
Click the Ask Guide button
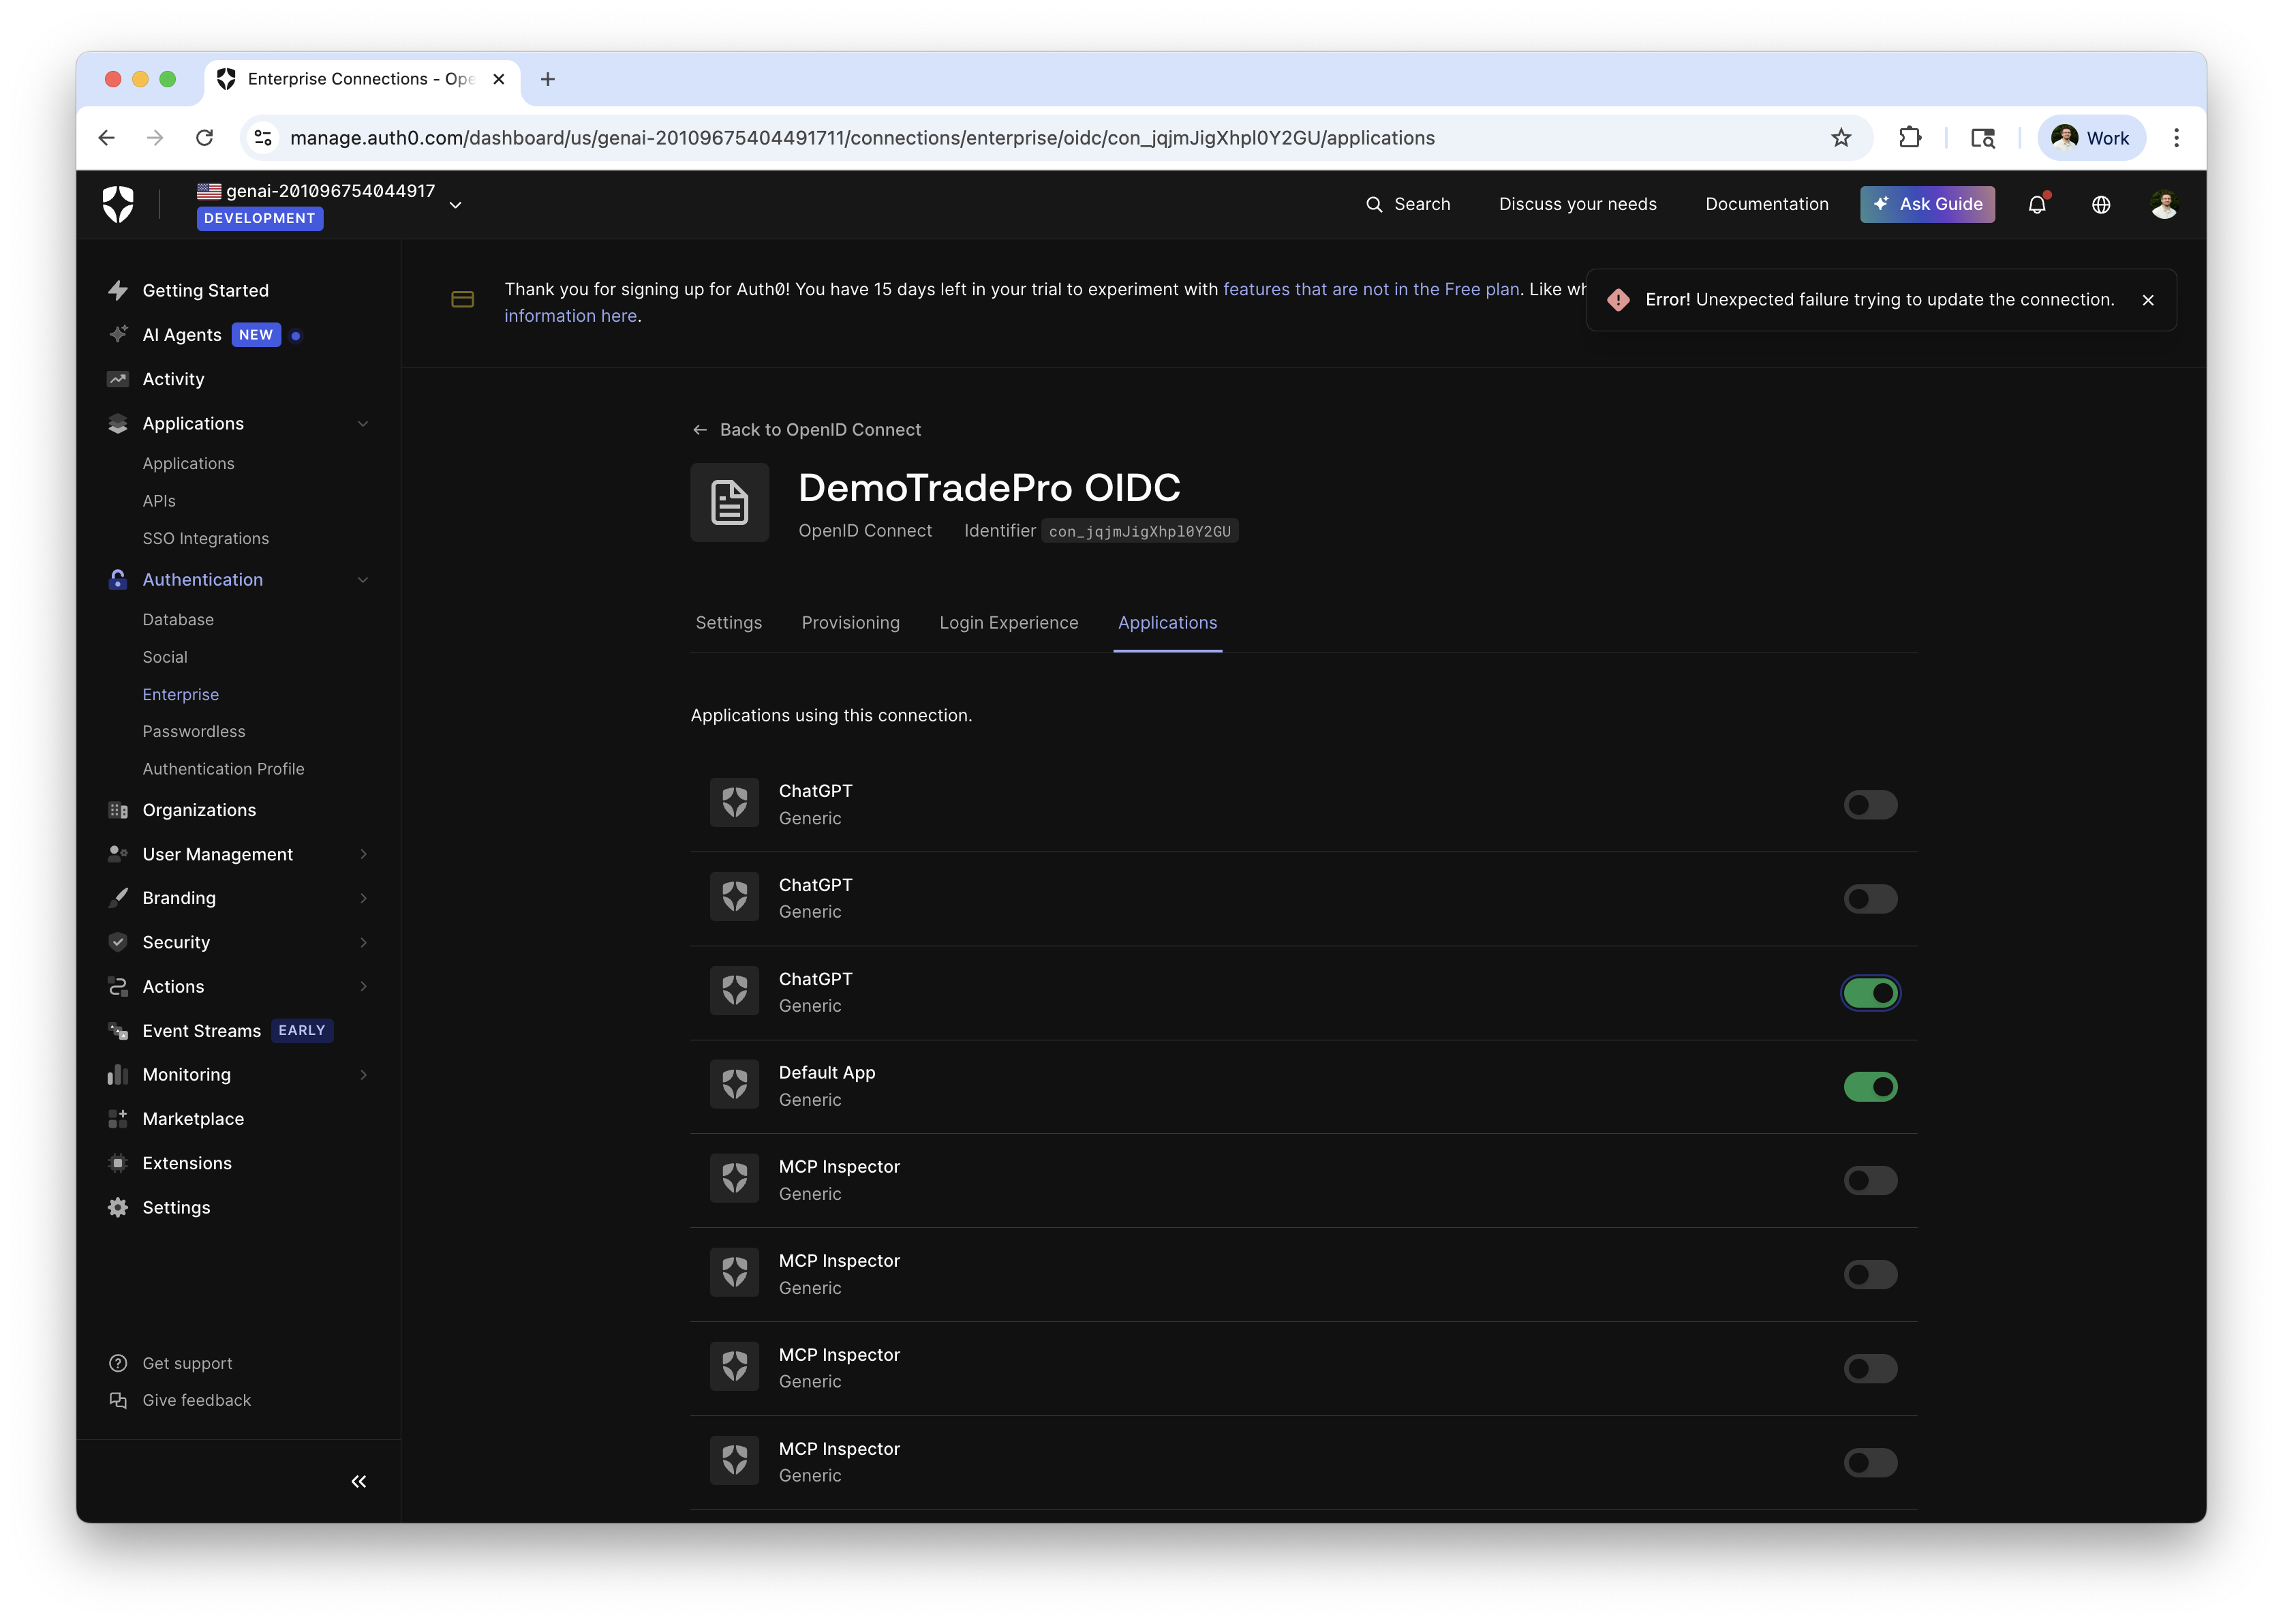click(x=1927, y=204)
